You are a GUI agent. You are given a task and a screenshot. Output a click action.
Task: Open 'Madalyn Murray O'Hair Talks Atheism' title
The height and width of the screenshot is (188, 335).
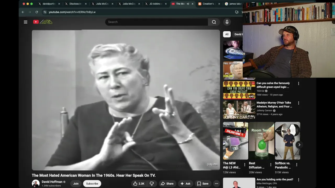point(274,105)
